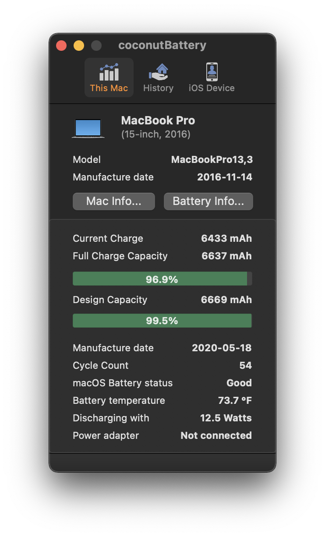Open History via the house-in-hand icon
Screen dimensions: 325x537
point(158,71)
